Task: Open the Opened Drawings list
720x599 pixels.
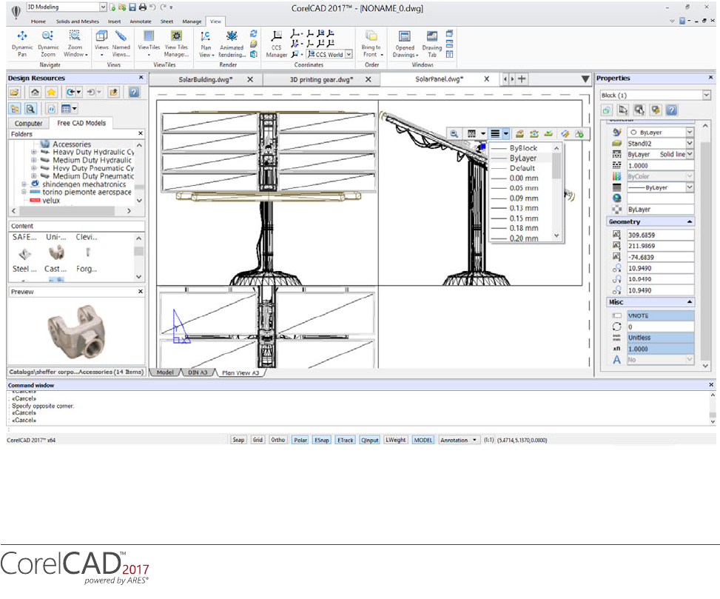Action: (x=405, y=44)
